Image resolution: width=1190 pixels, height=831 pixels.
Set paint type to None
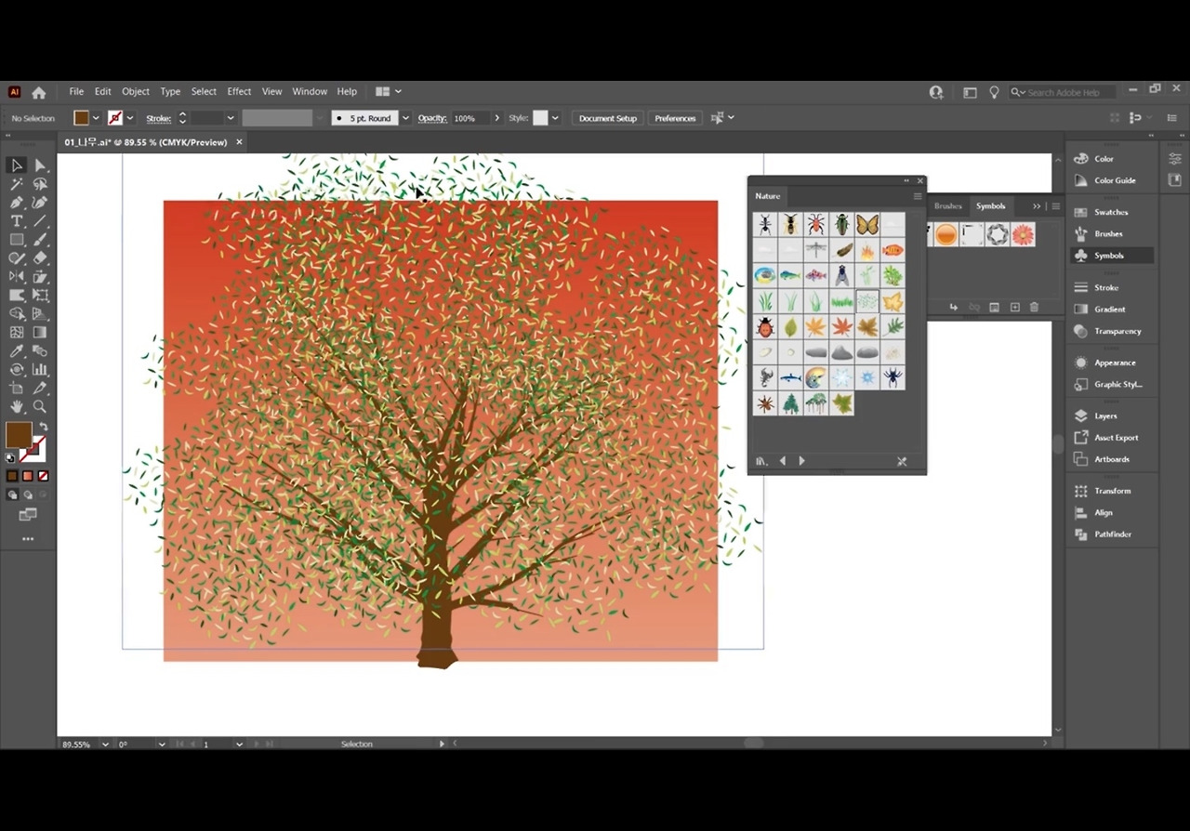pyautogui.click(x=43, y=476)
